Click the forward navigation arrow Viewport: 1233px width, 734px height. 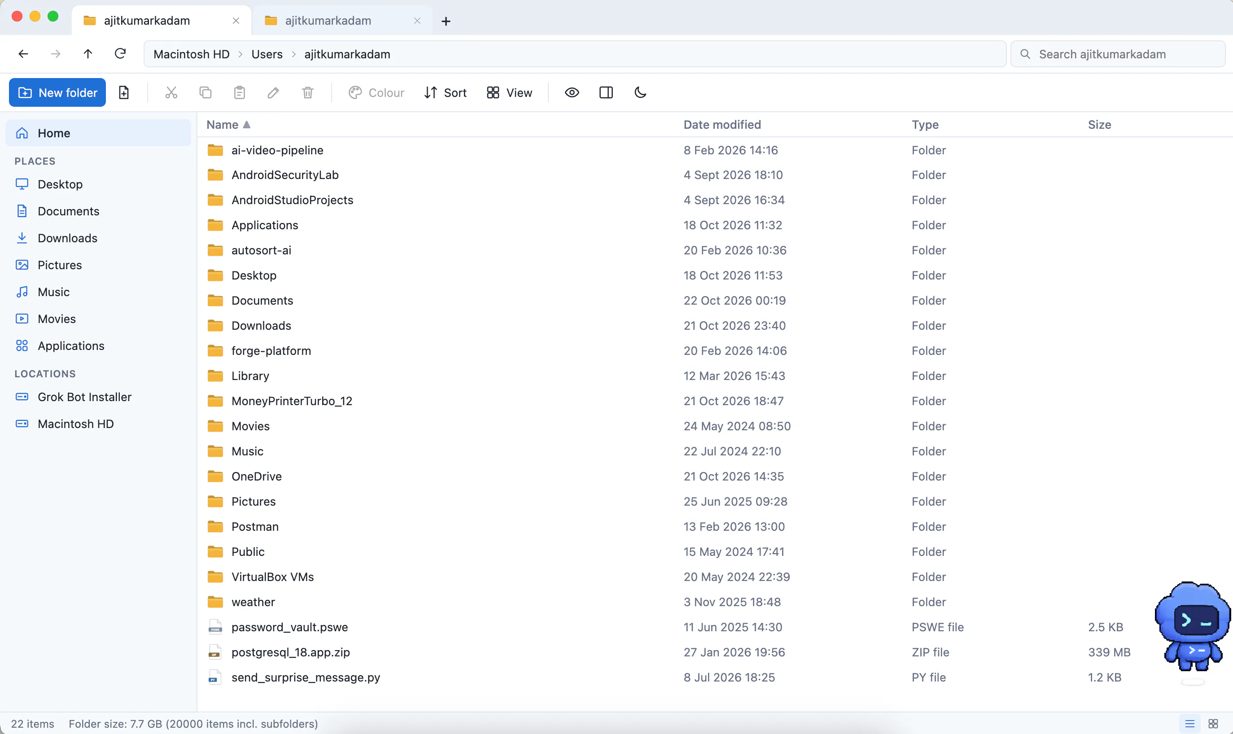point(55,54)
